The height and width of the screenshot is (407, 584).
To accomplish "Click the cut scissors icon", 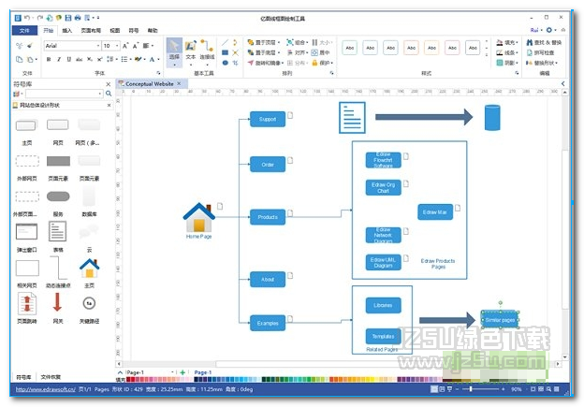I will click(19, 46).
